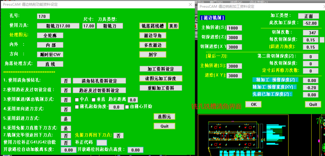This screenshot has width=325, height=156.
Task: Confirm with OK in 加工资料设定 dialog
Action: pos(253,104)
